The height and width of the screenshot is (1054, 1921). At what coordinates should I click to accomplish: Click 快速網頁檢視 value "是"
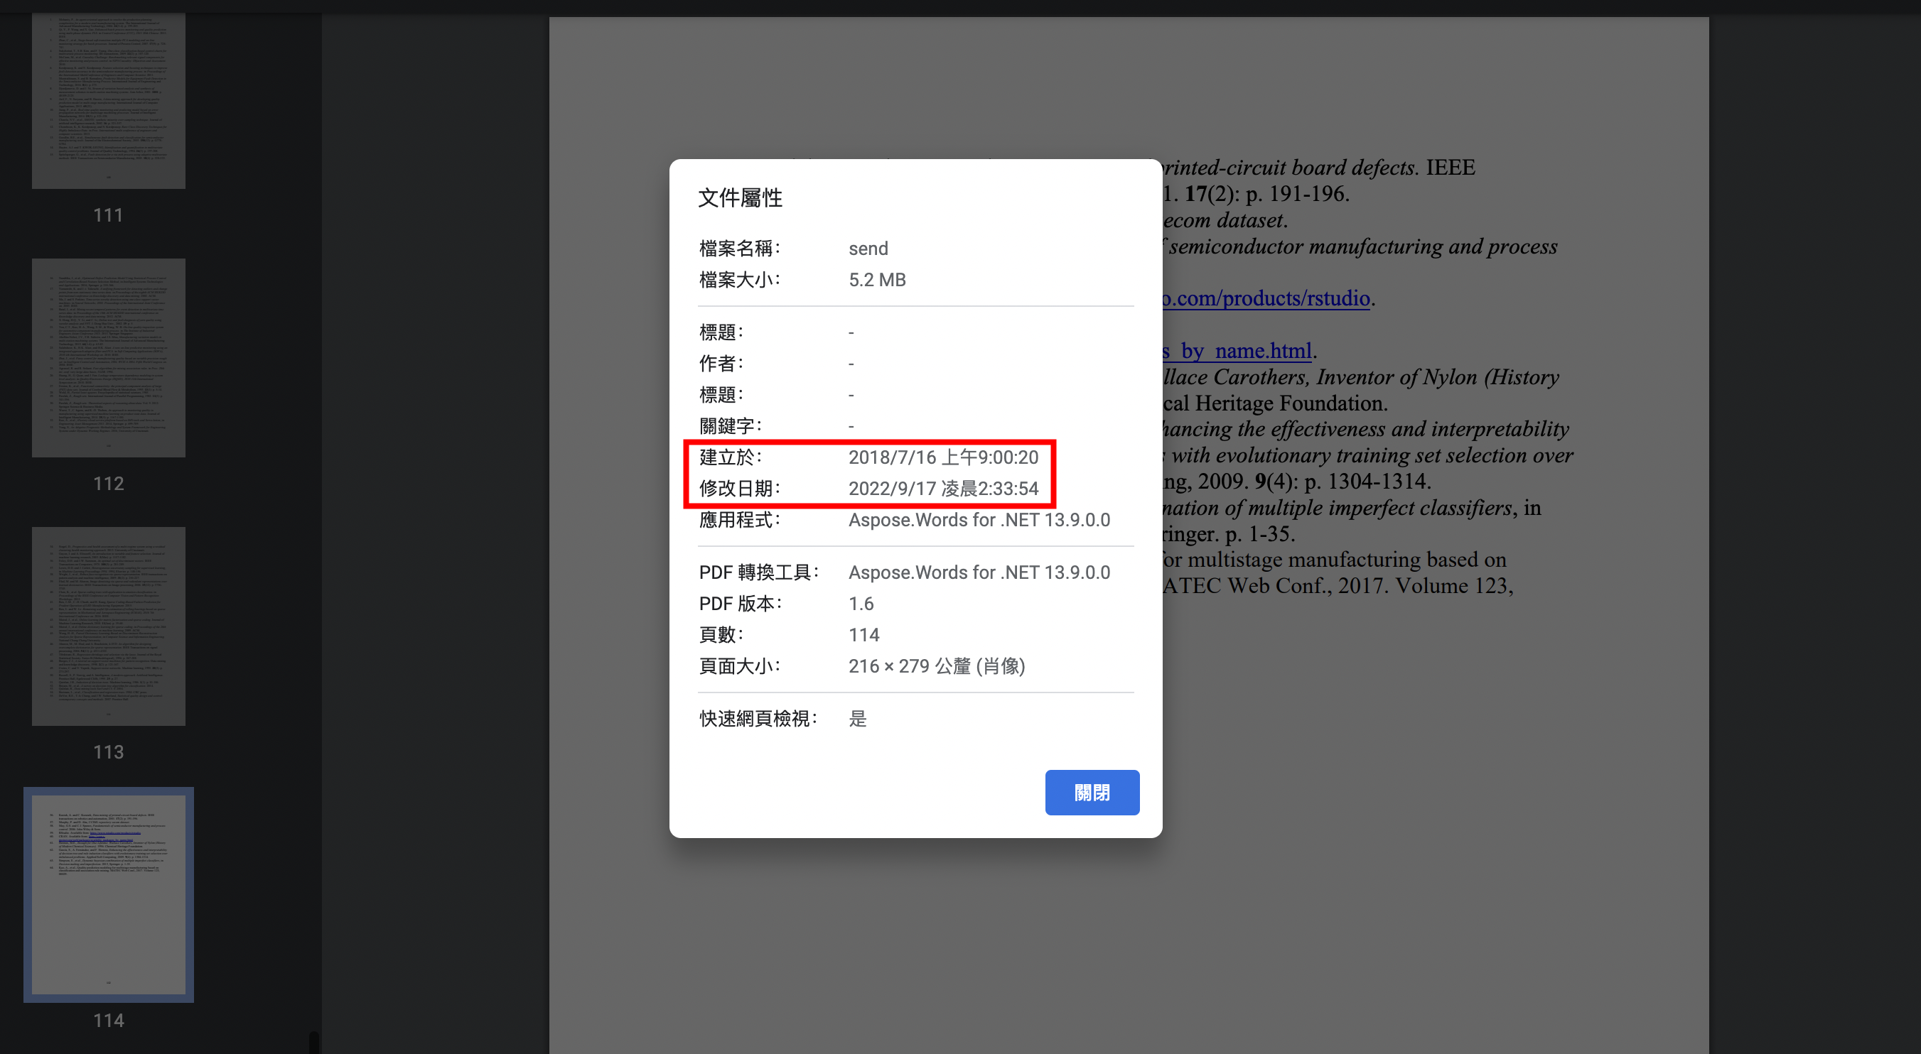(858, 719)
